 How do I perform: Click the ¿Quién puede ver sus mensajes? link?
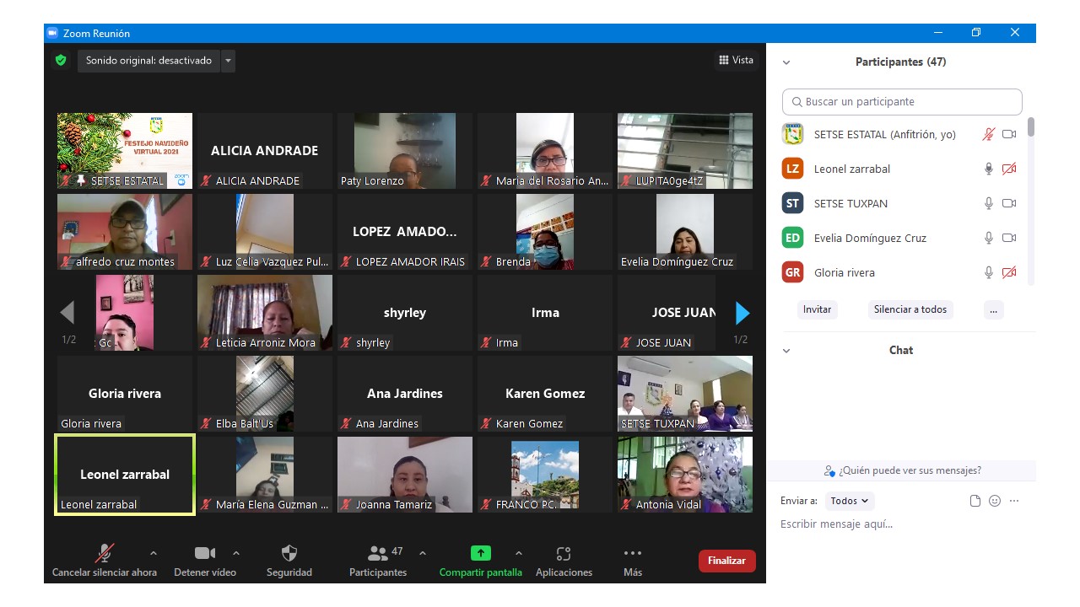pyautogui.click(x=902, y=470)
